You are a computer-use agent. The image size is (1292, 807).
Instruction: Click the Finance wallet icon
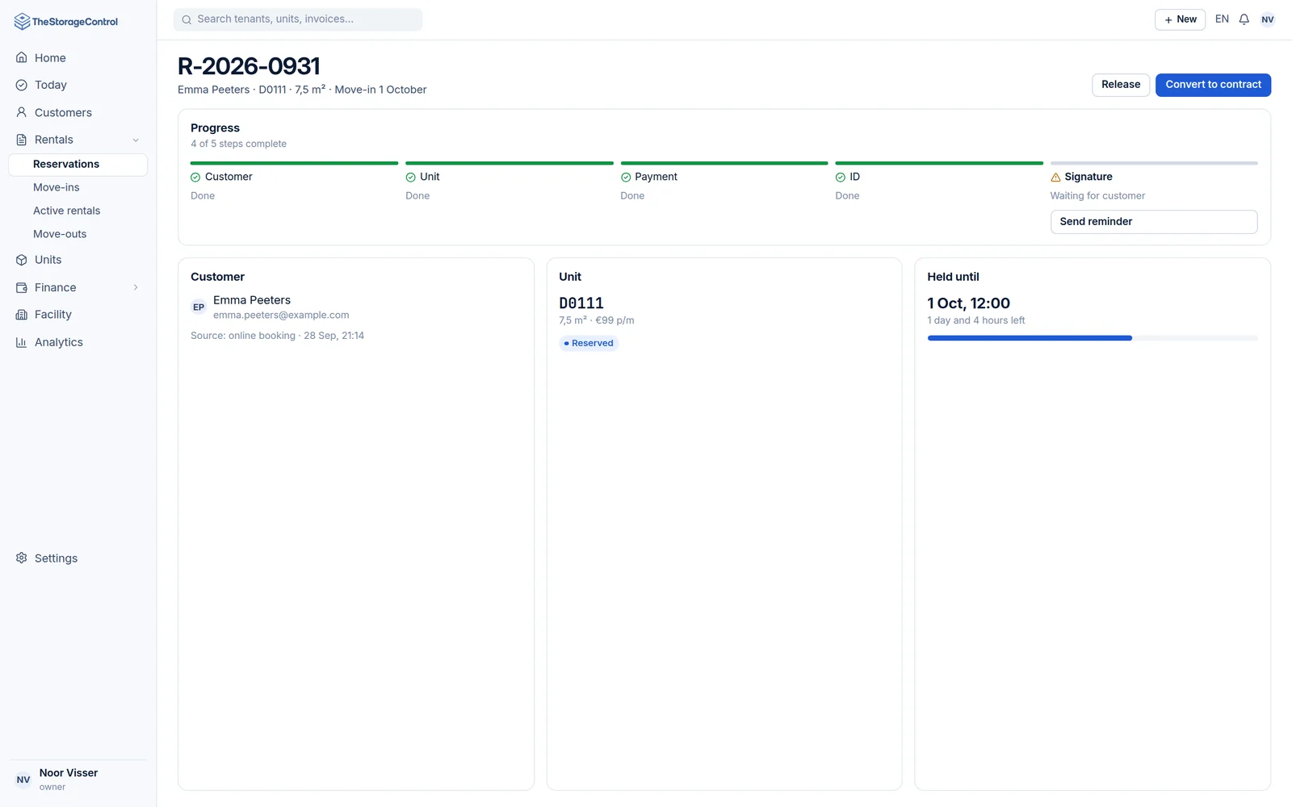click(x=22, y=287)
